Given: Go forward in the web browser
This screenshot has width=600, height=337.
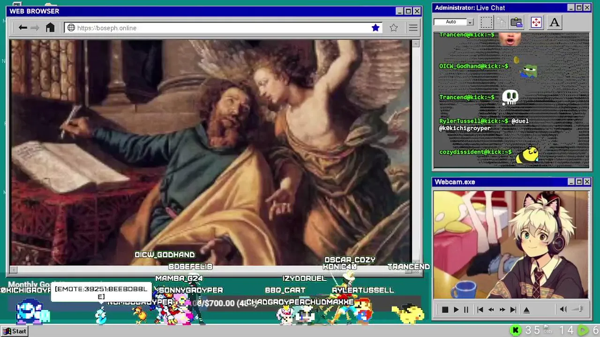Looking at the screenshot, I should pyautogui.click(x=35, y=28).
